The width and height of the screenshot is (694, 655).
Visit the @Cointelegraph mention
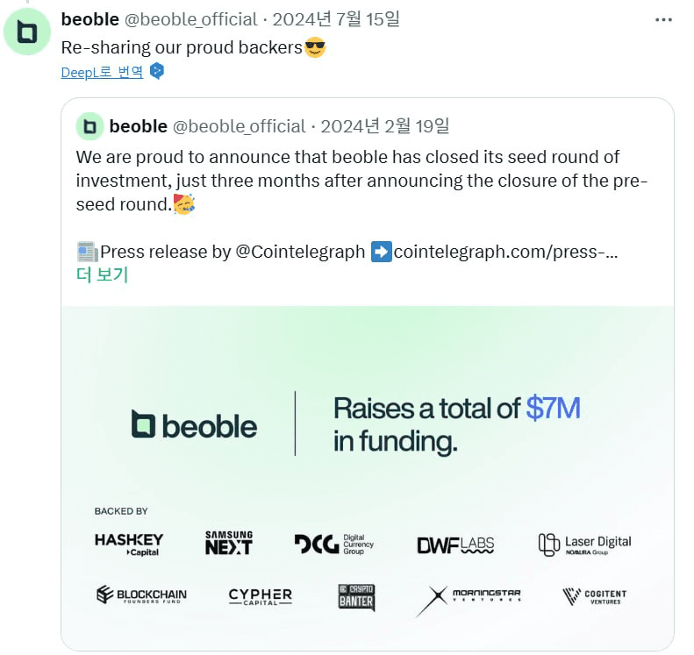pyautogui.click(x=300, y=252)
